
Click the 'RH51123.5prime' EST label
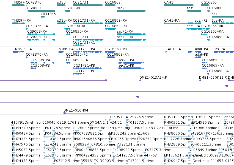pos(178,117)
